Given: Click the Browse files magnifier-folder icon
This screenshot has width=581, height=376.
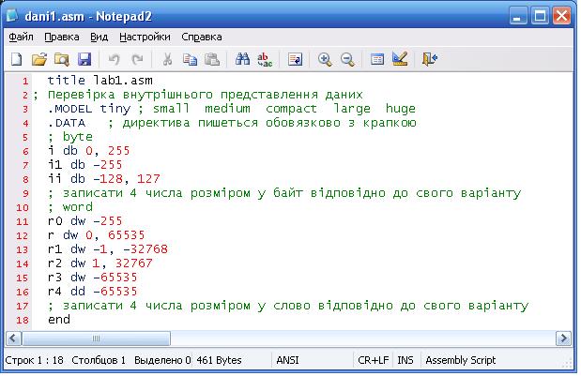Looking at the screenshot, I should (62, 59).
